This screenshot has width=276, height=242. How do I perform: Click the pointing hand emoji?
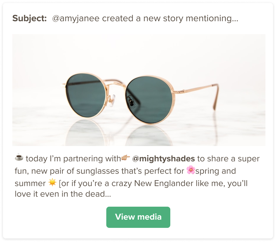[125, 158]
